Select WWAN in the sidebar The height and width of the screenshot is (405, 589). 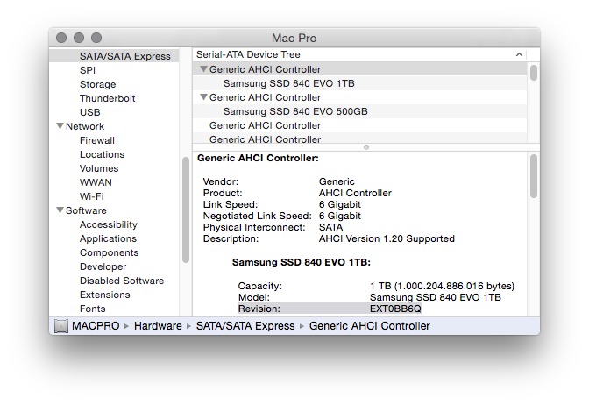96,182
